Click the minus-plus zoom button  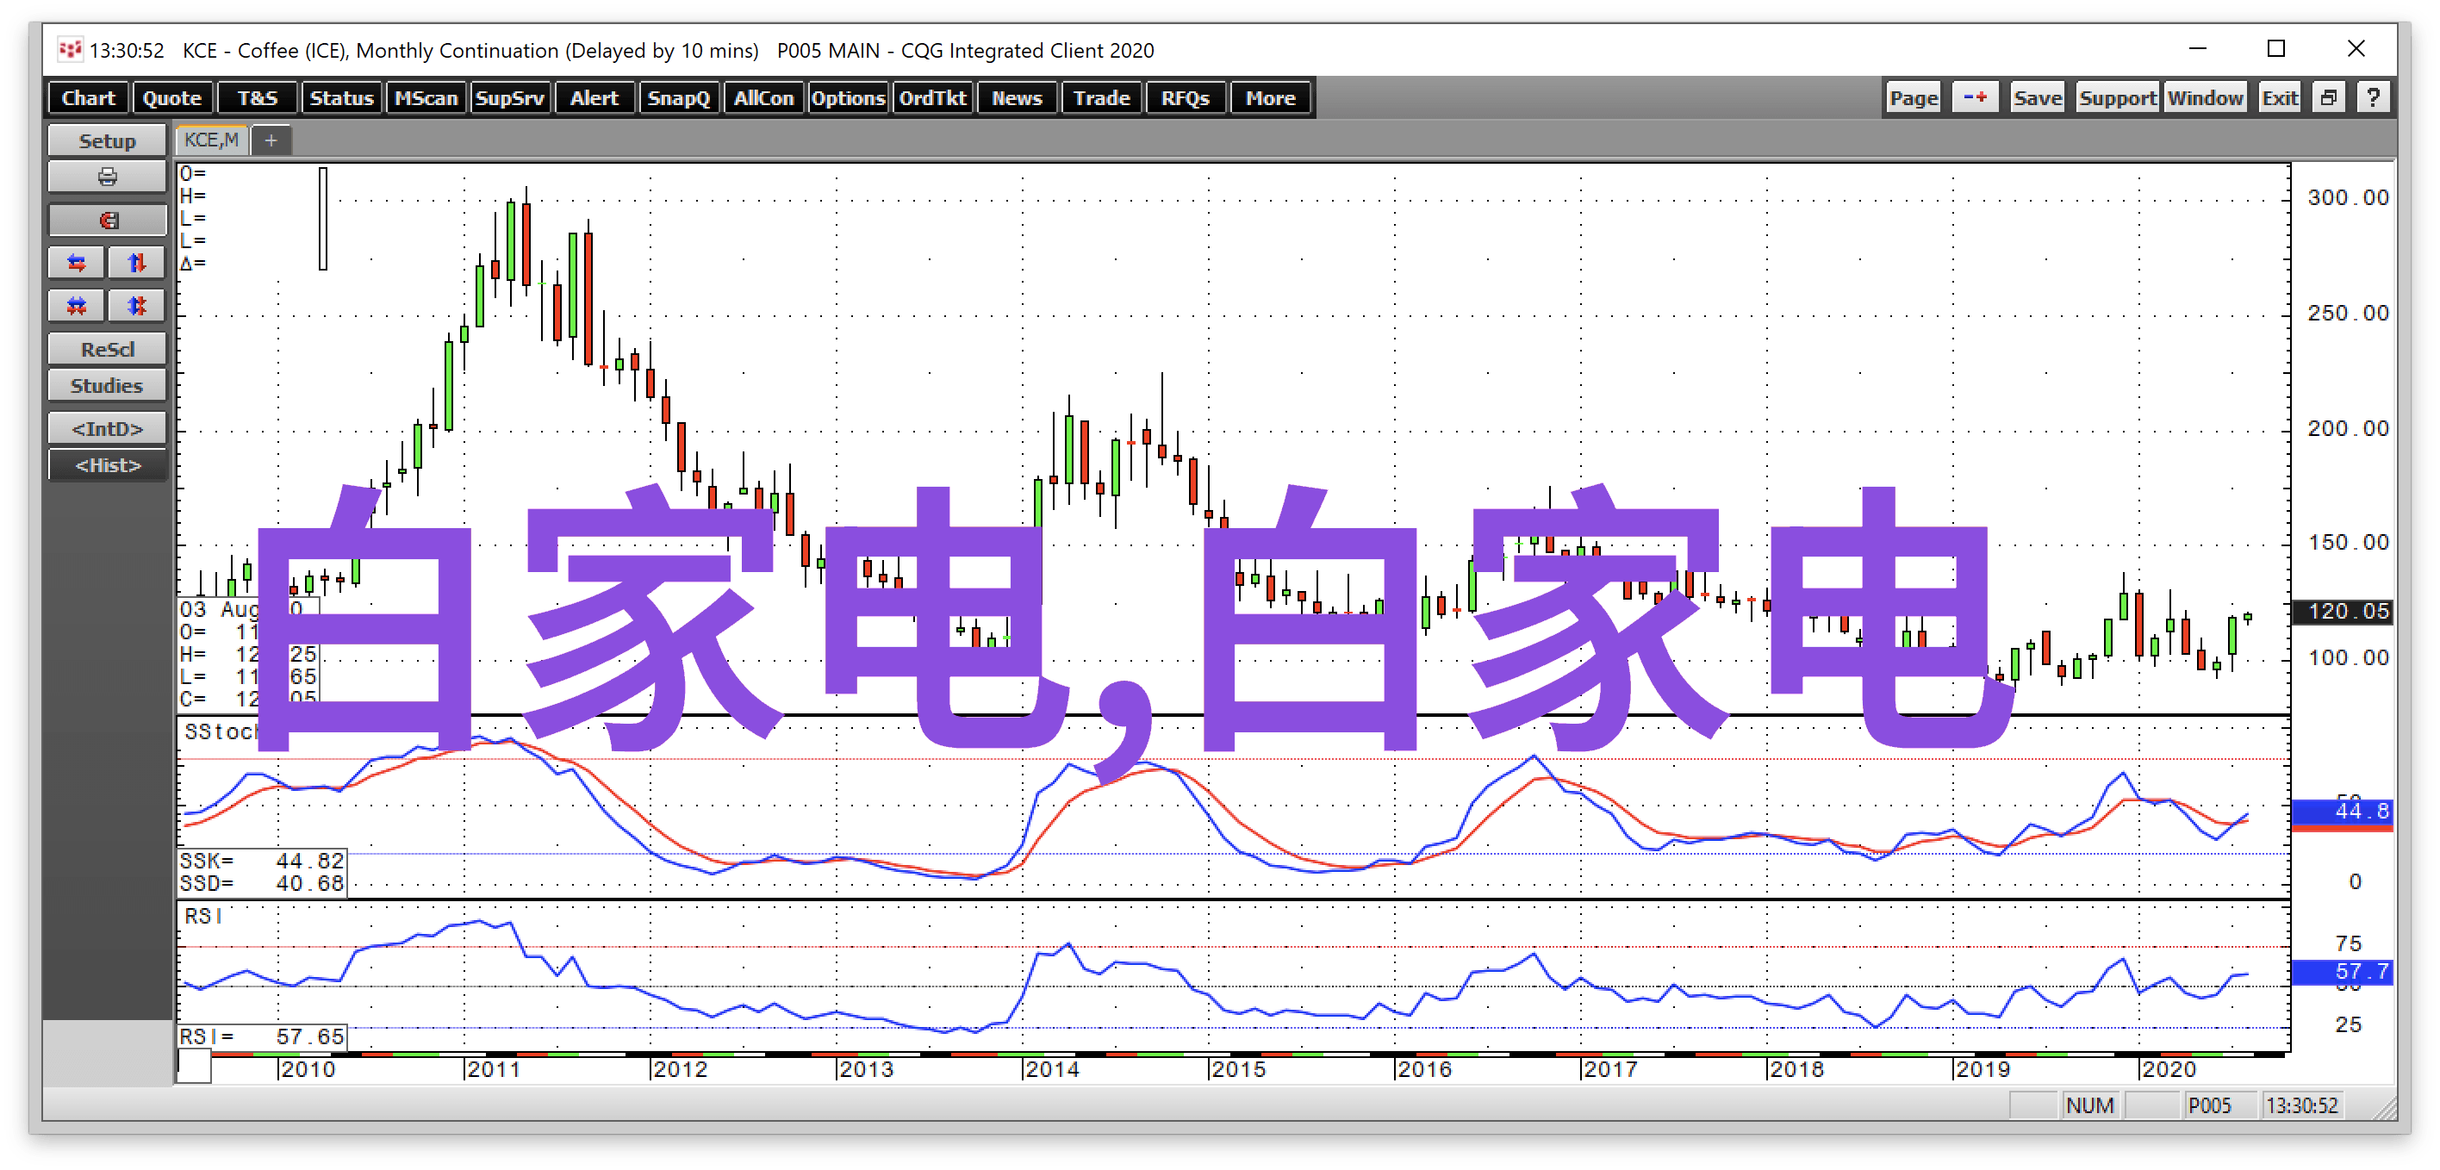(x=1975, y=98)
